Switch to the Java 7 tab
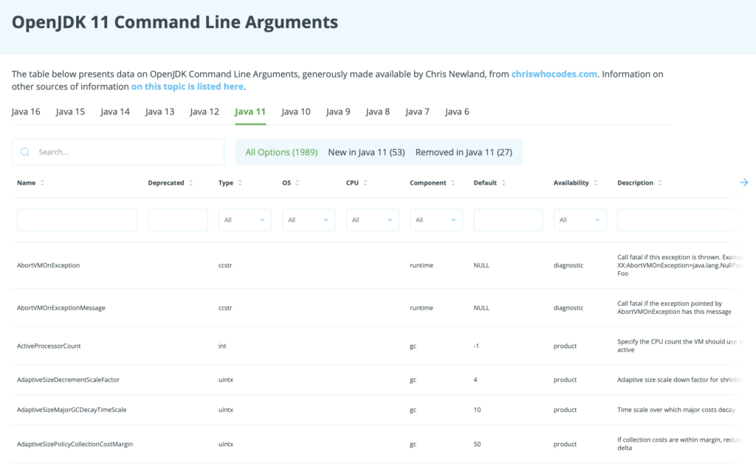The image size is (756, 472). (x=417, y=112)
